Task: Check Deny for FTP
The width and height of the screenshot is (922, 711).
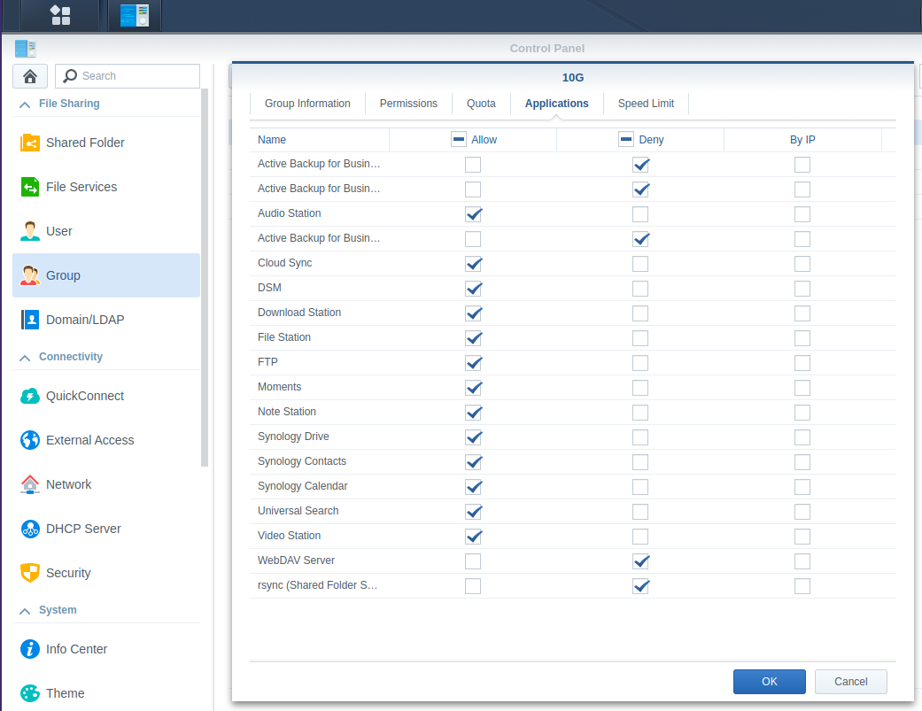Action: [640, 363]
